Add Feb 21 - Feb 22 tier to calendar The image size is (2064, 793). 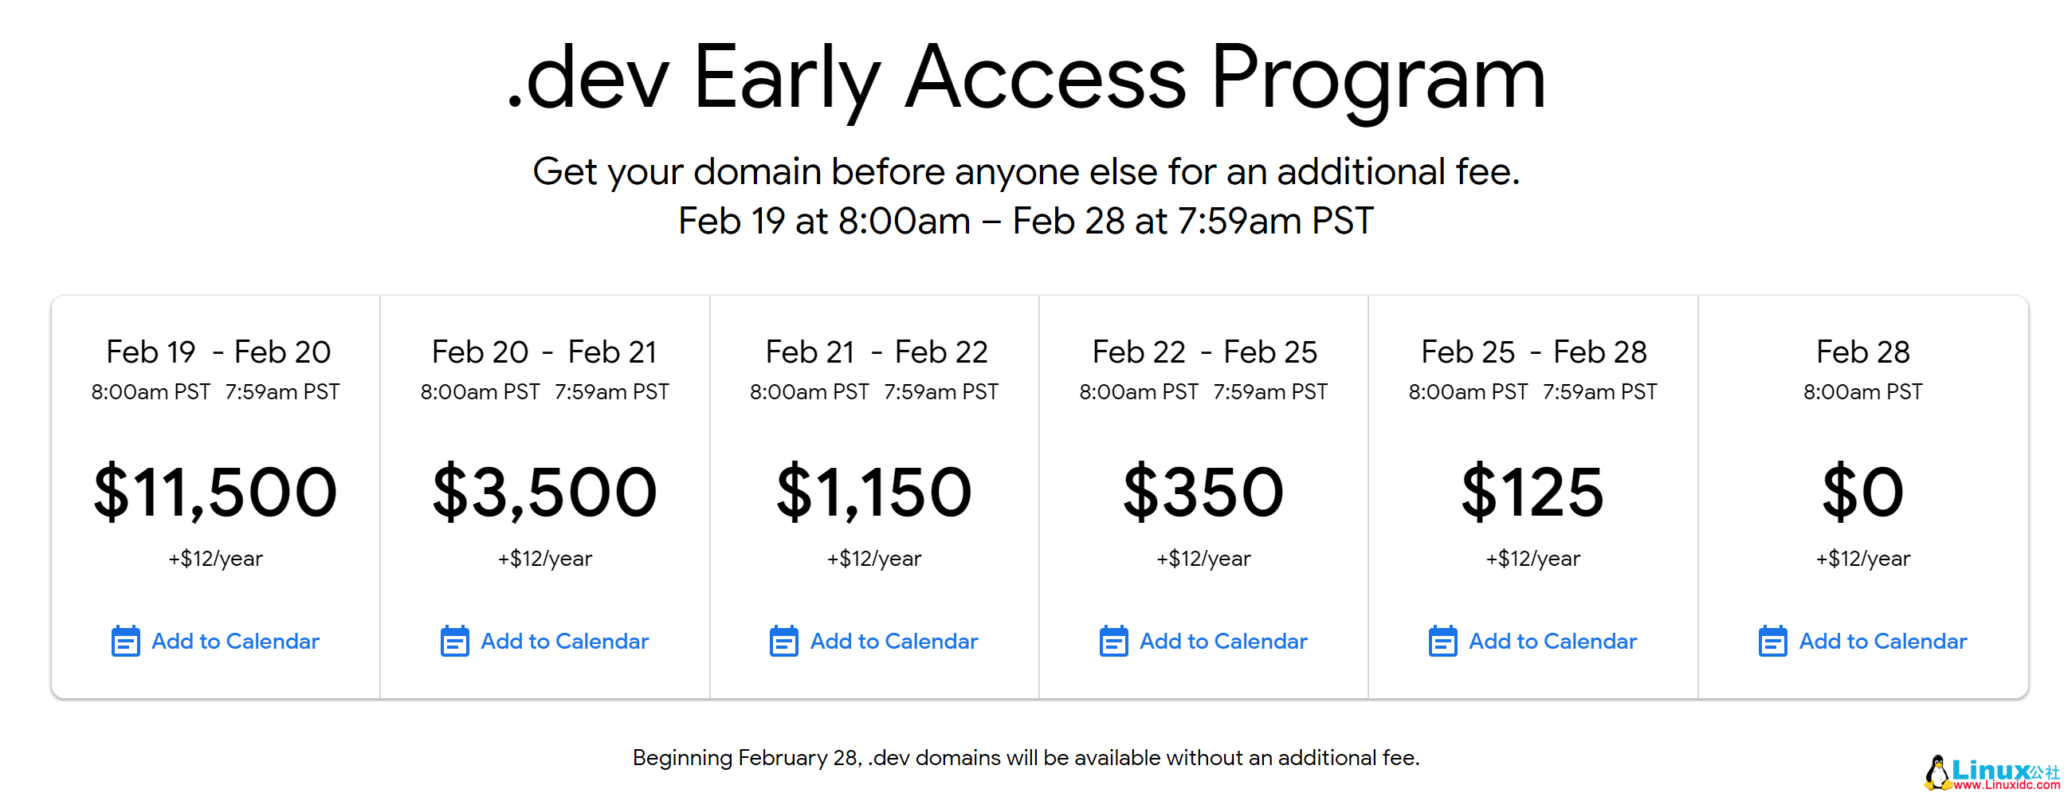pyautogui.click(x=873, y=642)
